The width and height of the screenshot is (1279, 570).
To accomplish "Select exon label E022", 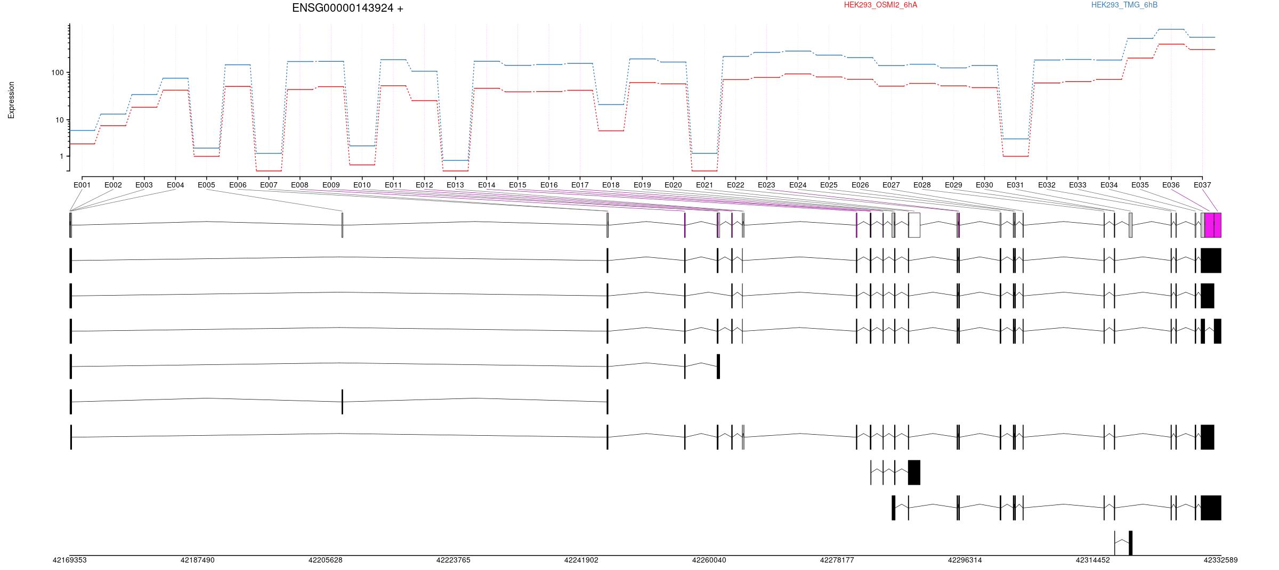I will click(735, 185).
